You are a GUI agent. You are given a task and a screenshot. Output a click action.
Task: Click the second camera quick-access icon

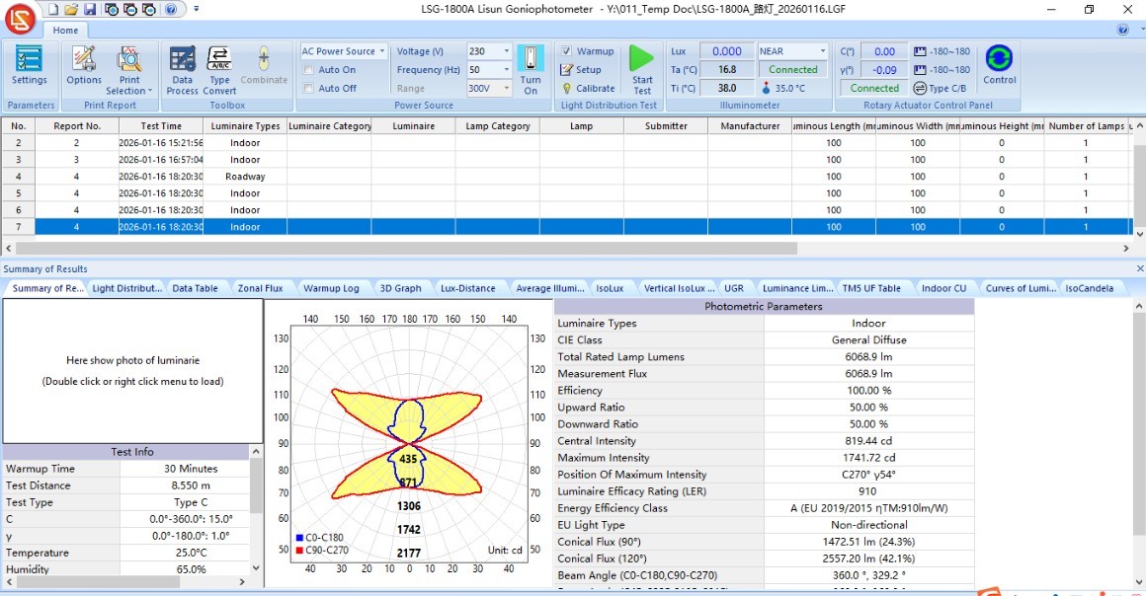[x=130, y=10]
